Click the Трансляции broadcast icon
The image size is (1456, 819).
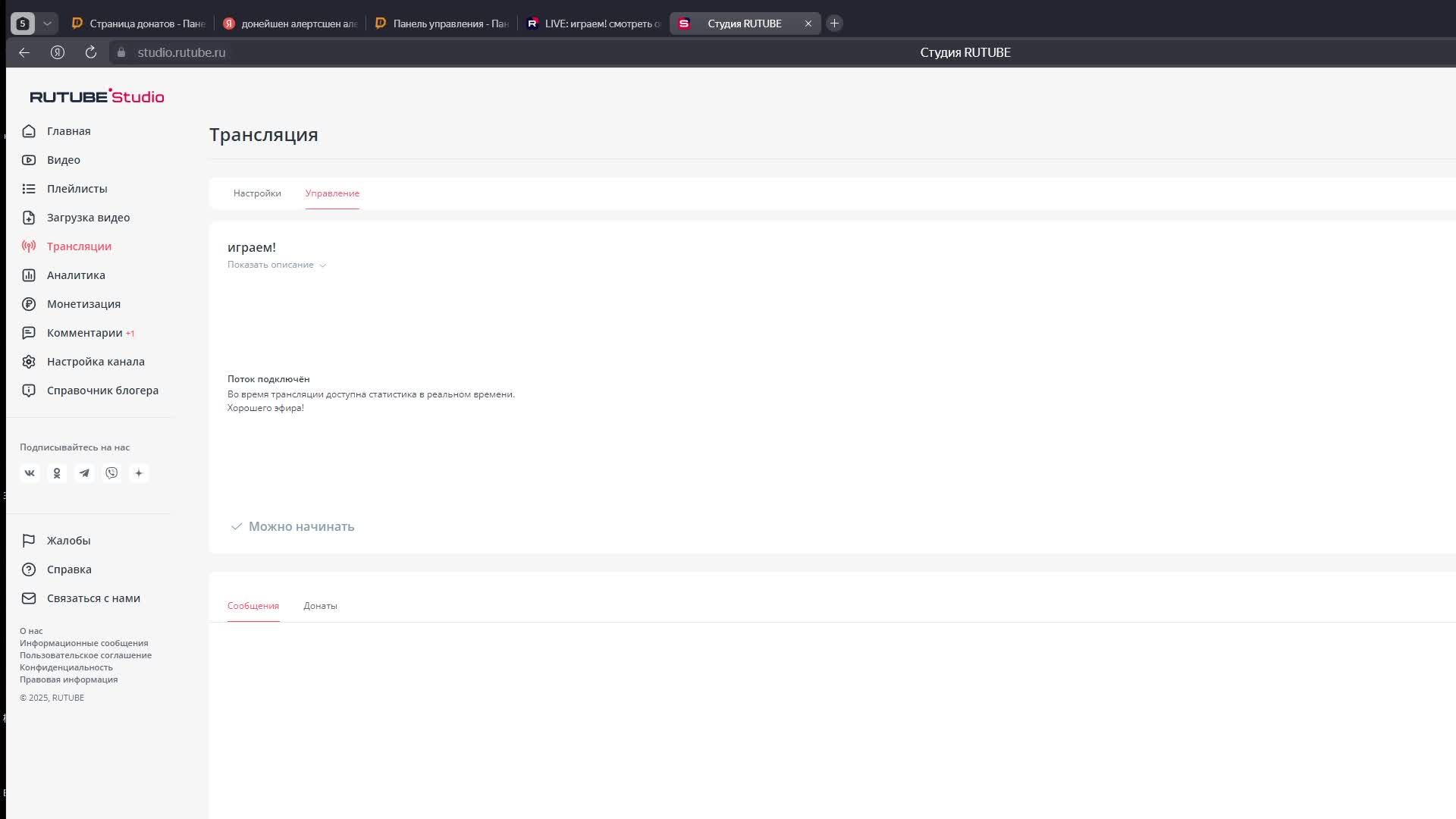29,246
